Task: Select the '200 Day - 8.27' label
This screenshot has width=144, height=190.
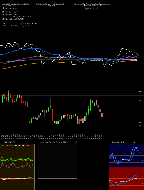Action: pos(11,12)
